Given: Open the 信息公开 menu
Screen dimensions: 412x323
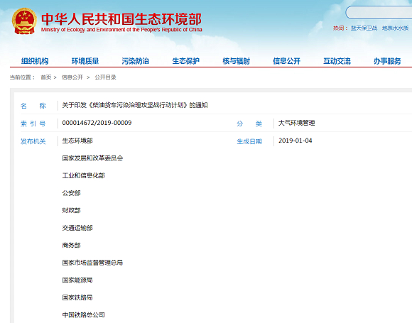Looking at the screenshot, I should (x=286, y=61).
